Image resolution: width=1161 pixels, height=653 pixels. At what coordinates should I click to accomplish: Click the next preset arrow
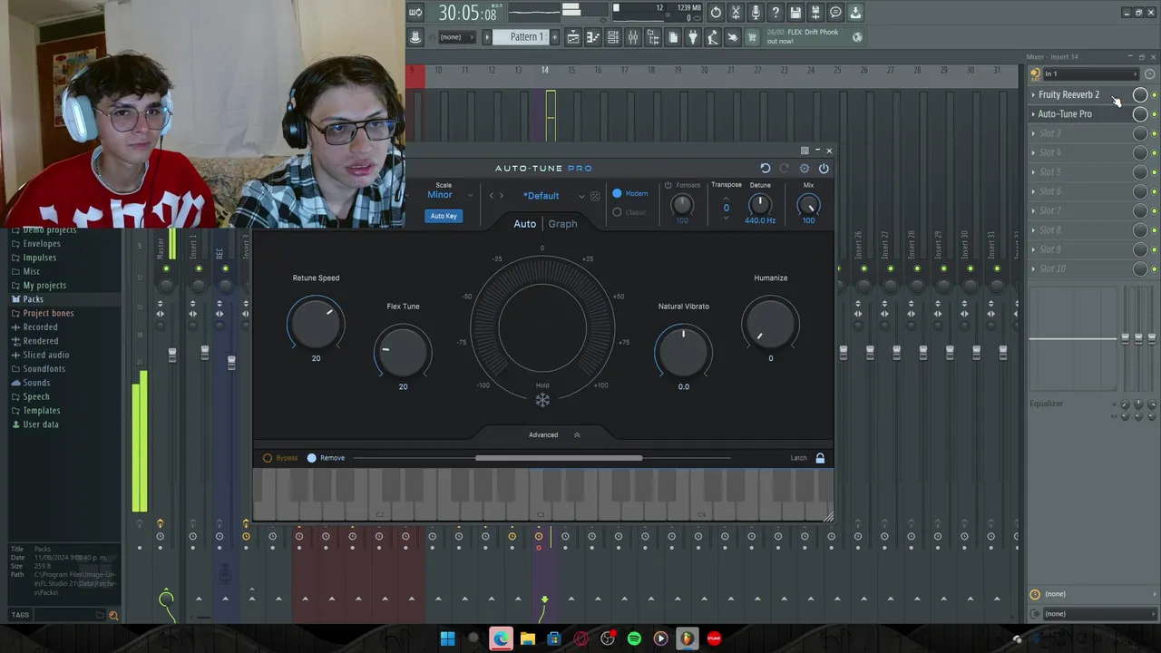[x=501, y=196]
